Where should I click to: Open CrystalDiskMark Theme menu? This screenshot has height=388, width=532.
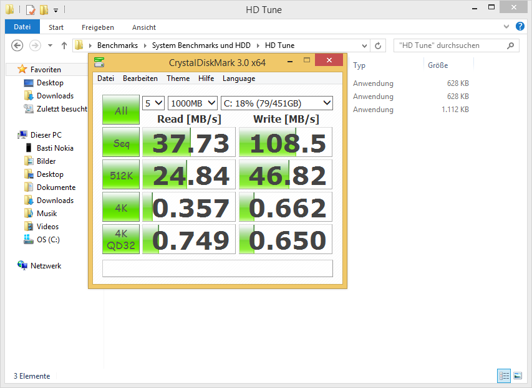click(x=178, y=78)
